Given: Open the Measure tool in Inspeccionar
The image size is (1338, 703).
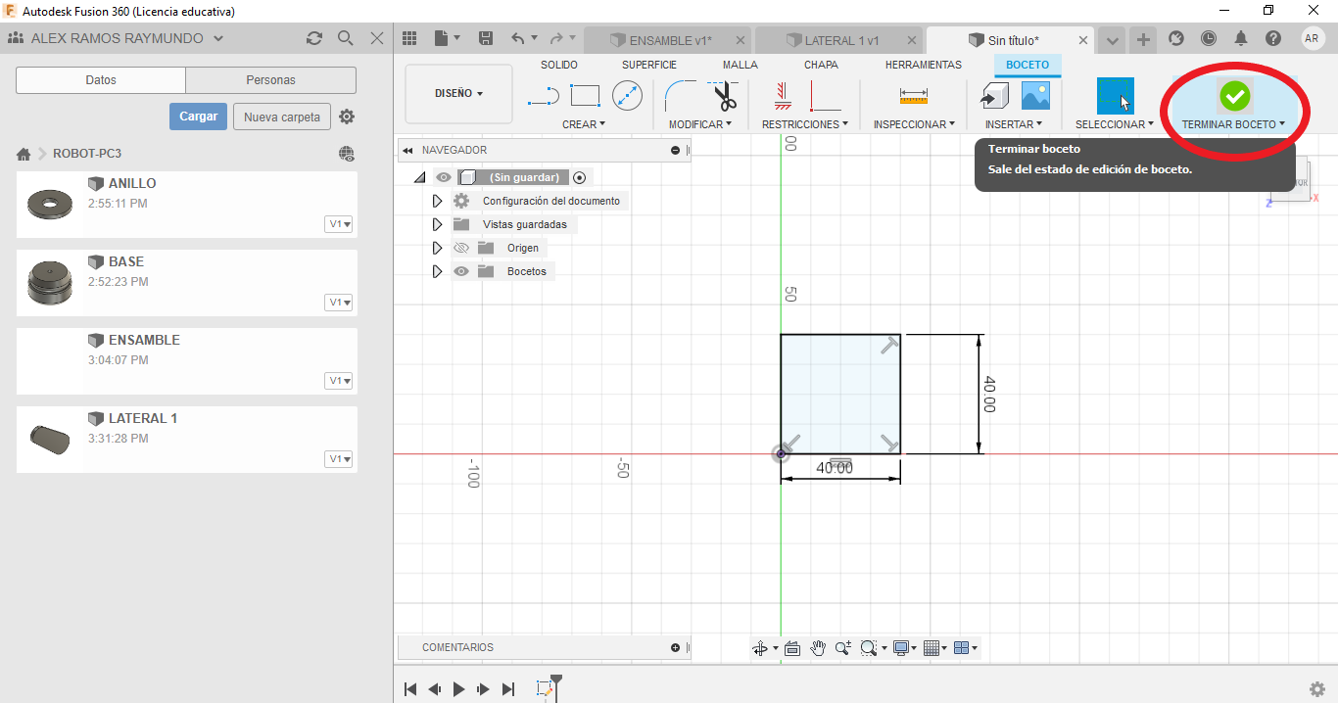Looking at the screenshot, I should (x=913, y=95).
